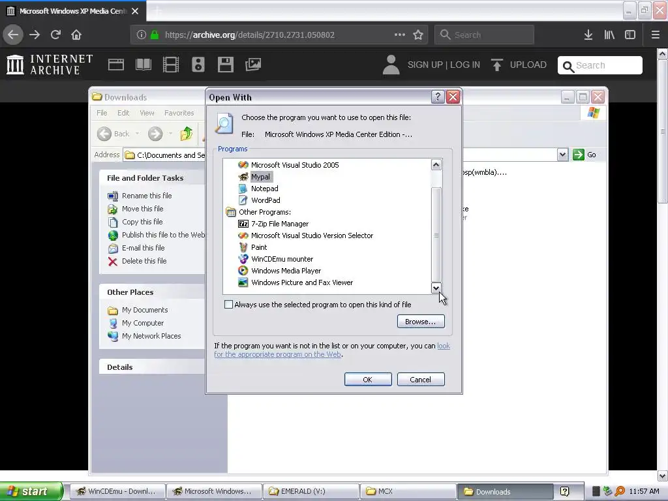Open the Internet Archive audio speaker icon
Screen dimensions: 668x501
click(x=198, y=65)
